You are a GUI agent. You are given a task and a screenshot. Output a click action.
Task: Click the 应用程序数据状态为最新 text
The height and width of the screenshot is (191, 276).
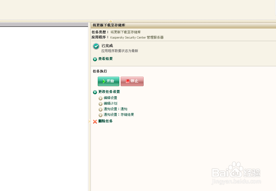click(x=120, y=51)
